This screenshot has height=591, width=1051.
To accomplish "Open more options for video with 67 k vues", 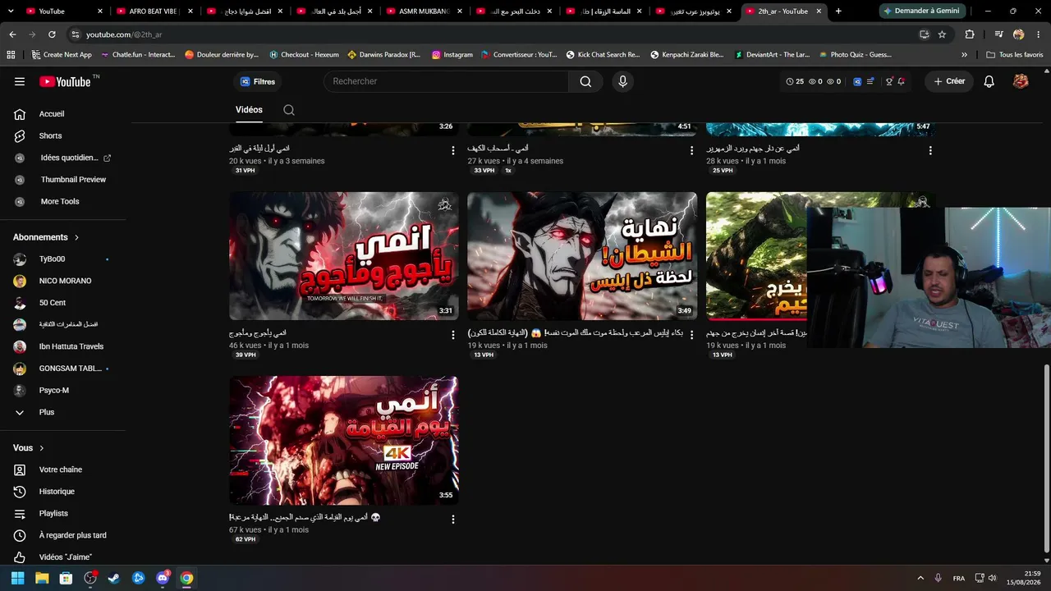I will tap(453, 520).
